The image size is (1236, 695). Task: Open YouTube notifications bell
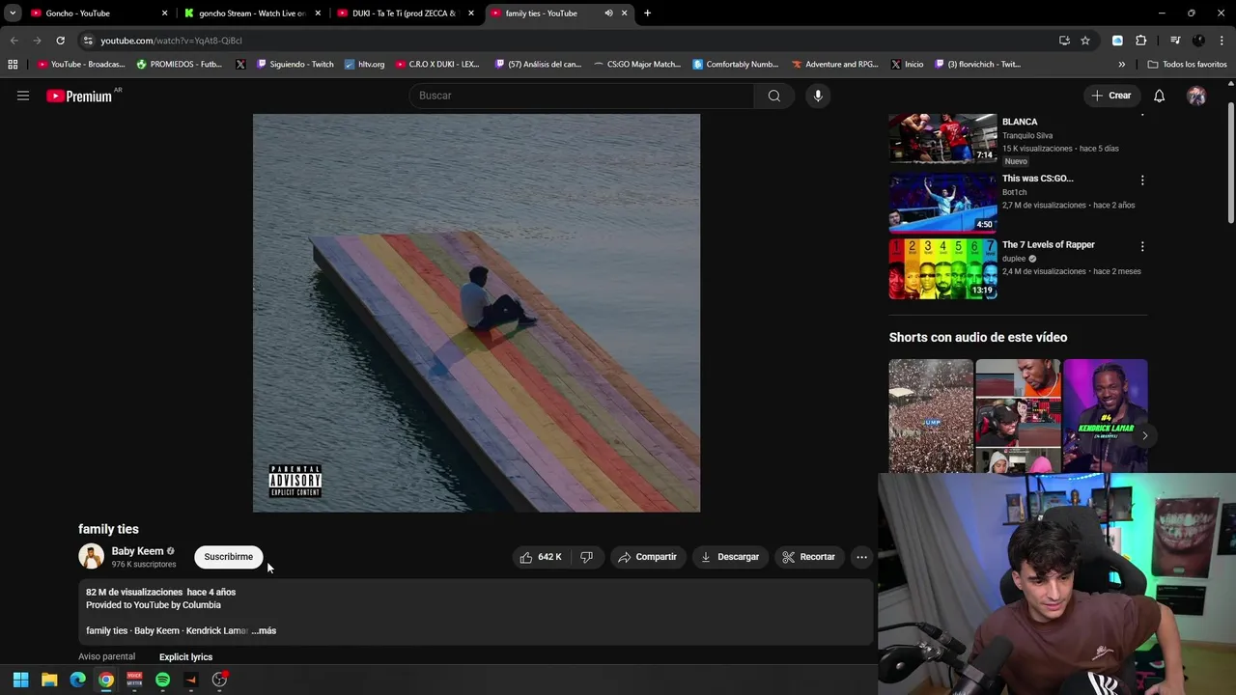[1159, 96]
